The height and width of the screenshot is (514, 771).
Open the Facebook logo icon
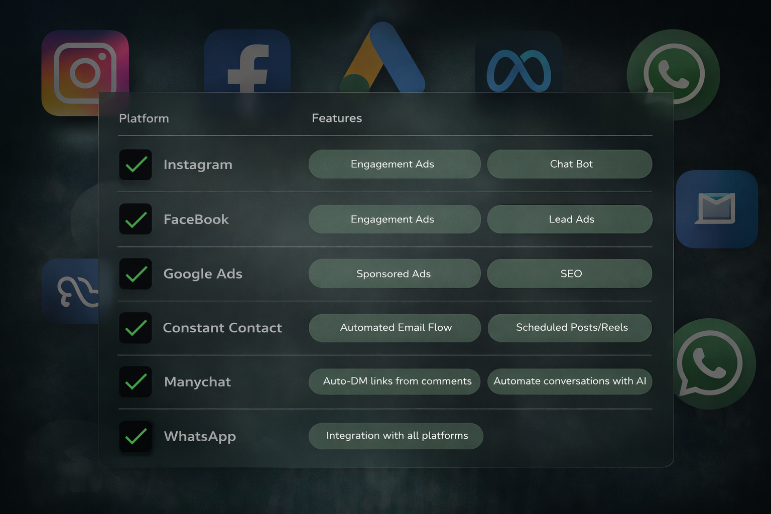(247, 61)
